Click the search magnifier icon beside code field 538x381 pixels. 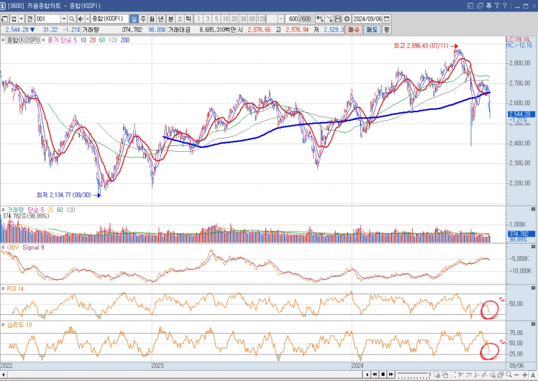click(71, 19)
